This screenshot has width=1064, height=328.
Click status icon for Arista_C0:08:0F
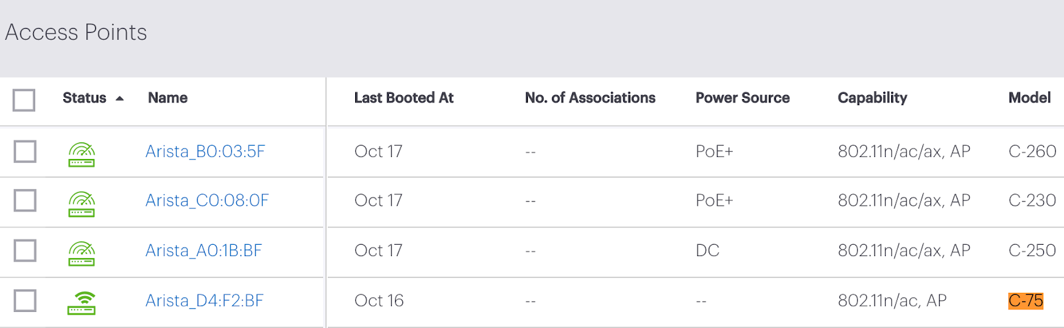[x=82, y=204]
